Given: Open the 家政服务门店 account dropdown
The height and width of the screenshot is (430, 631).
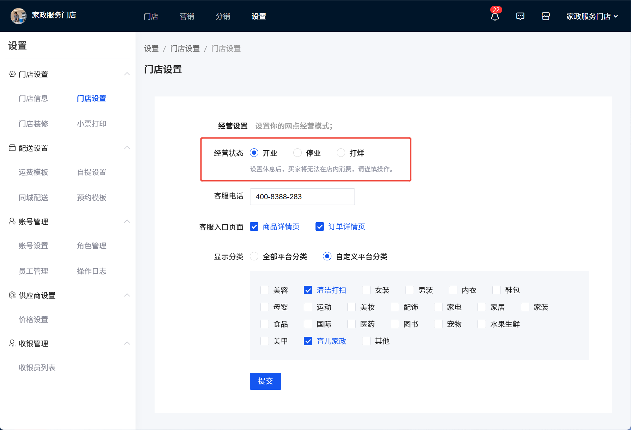Looking at the screenshot, I should pos(592,16).
